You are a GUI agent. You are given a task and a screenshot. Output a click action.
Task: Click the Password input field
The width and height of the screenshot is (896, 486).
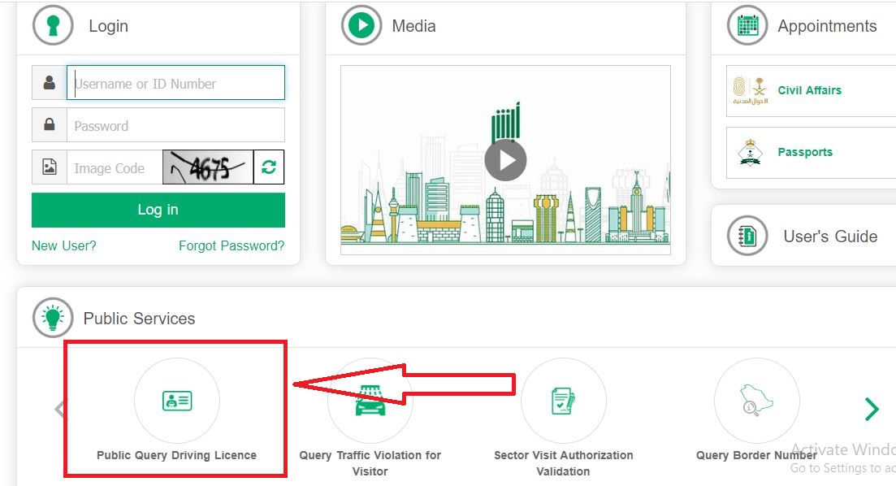tap(175, 125)
